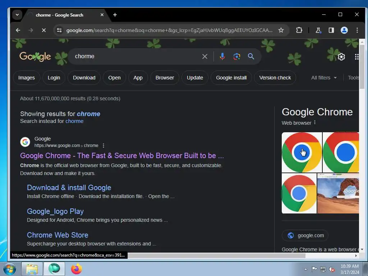Click the vertical page scrollbar
368x276 pixels.
(x=362, y=66)
